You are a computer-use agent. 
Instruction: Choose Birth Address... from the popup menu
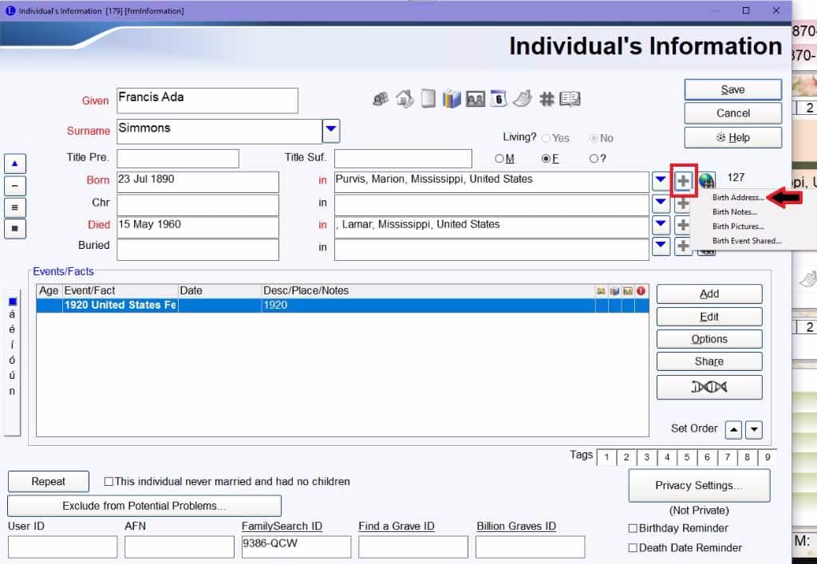[738, 197]
